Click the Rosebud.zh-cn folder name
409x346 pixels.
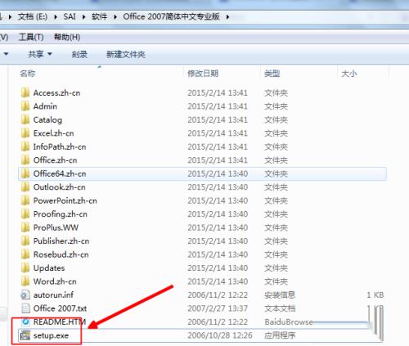[x=61, y=254]
